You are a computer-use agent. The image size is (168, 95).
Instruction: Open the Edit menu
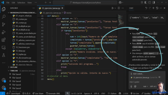(13, 3)
